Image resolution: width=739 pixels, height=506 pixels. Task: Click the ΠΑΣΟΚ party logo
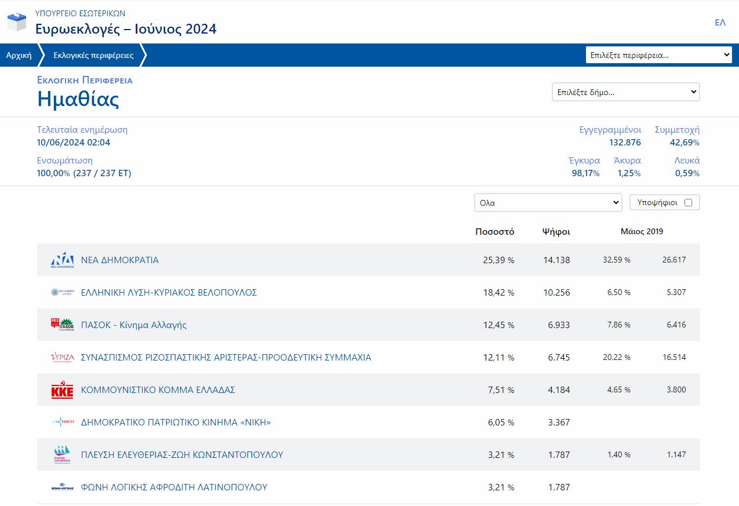tap(62, 325)
